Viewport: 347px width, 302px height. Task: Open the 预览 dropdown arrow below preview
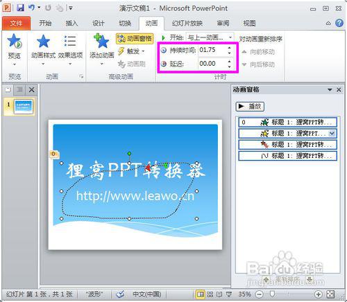(x=15, y=64)
